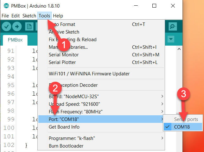The width and height of the screenshot is (204, 152).
Task: Open the Port "COM18" submenu
Action: [101, 119]
